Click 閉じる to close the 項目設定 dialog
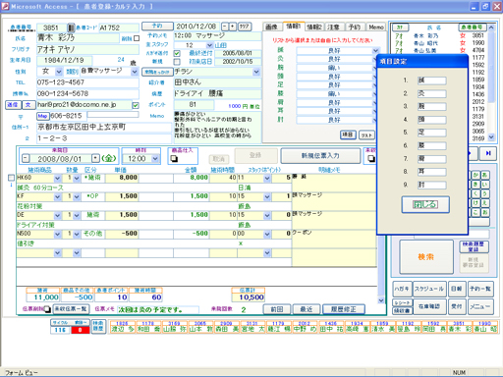Image resolution: width=503 pixels, height=377 pixels. pos(425,204)
